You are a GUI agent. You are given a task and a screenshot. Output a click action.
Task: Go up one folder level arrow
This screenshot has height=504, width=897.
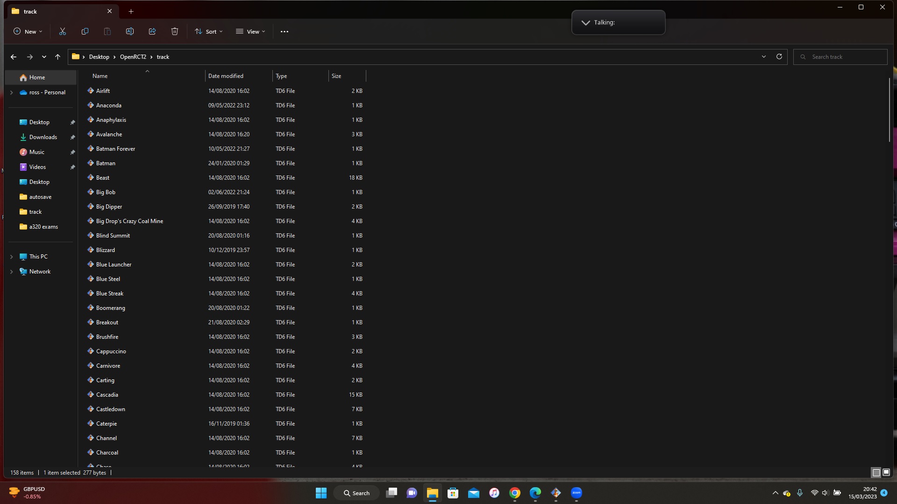57,57
